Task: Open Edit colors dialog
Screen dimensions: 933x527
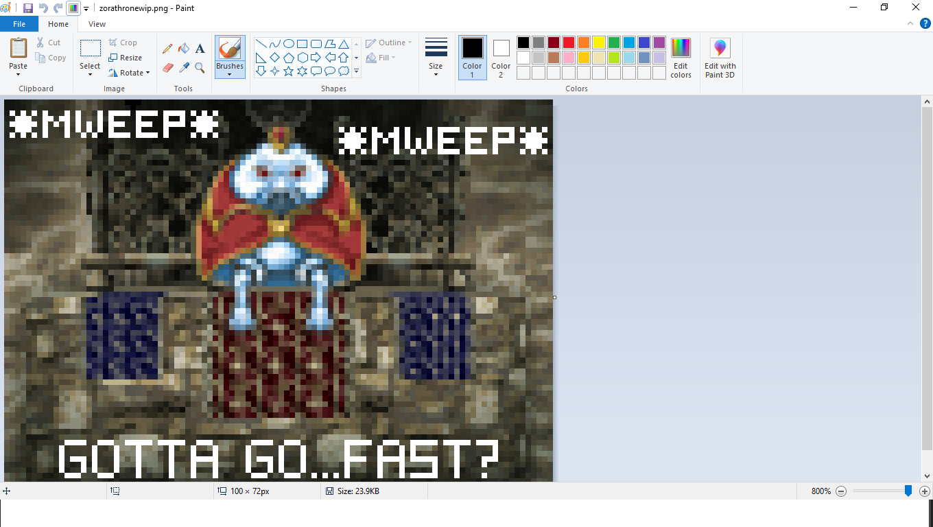Action: point(681,58)
